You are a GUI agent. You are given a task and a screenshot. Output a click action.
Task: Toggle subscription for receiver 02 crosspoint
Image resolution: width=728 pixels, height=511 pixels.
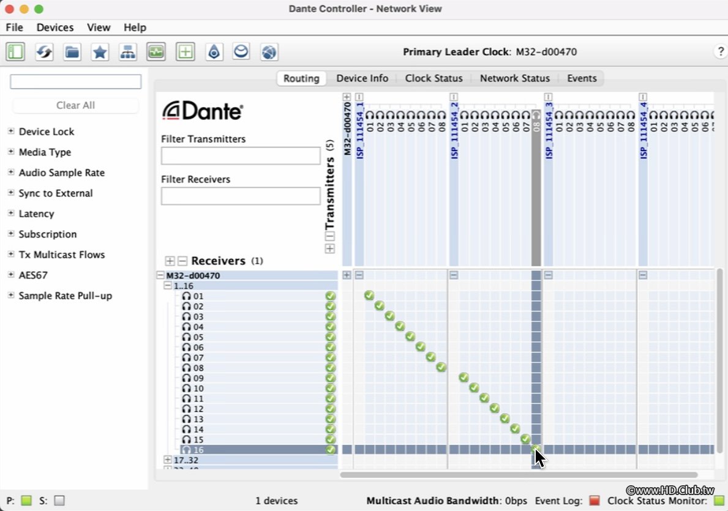[380, 305]
